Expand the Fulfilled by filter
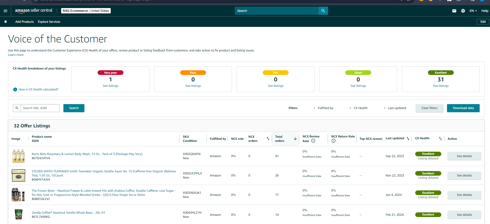490x224 pixels. click(x=323, y=108)
